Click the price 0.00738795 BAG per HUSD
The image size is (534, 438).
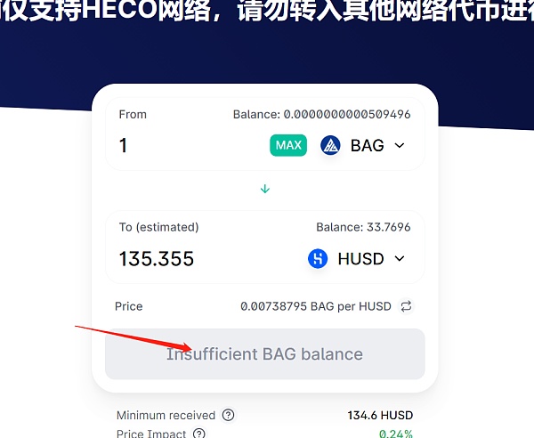point(316,306)
